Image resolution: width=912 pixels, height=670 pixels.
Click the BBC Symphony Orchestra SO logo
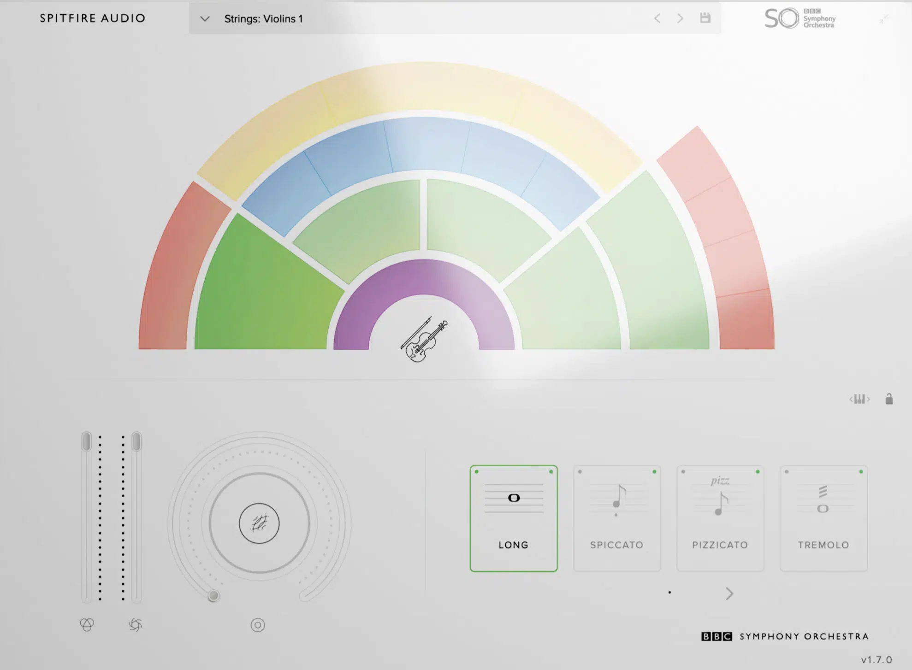coord(800,18)
